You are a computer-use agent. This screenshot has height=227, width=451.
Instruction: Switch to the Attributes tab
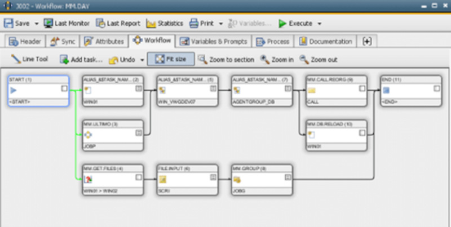coord(104,41)
